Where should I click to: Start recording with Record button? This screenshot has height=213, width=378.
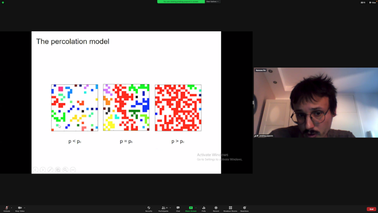tap(216, 208)
